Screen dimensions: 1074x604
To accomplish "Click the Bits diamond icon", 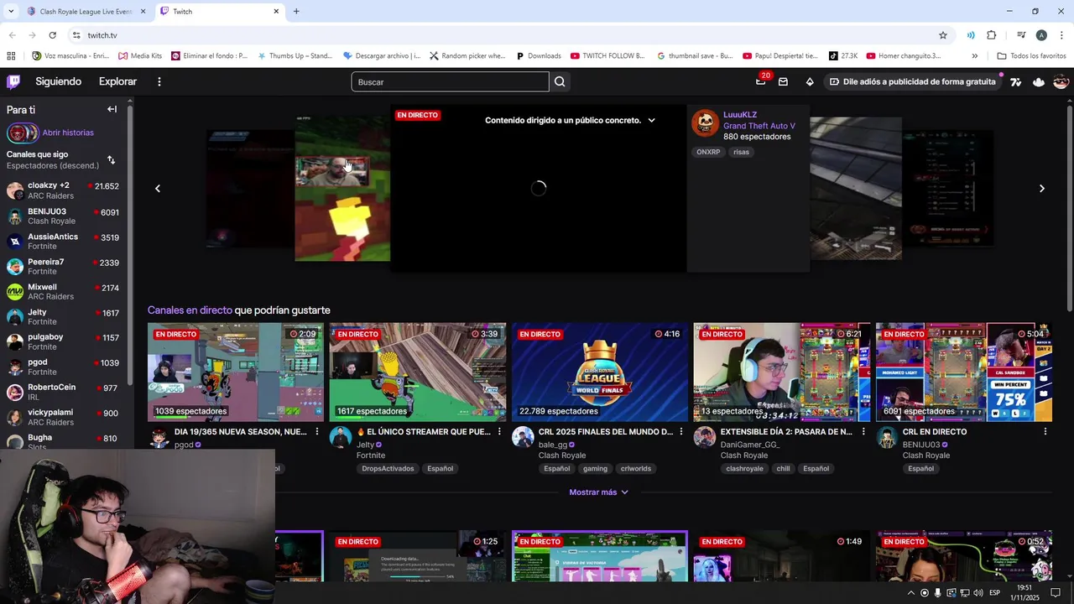I will pyautogui.click(x=810, y=81).
